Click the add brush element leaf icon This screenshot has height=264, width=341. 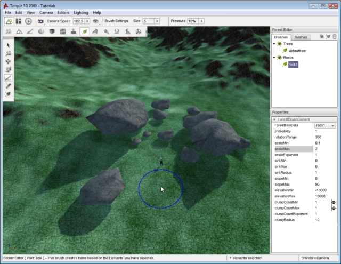328,37
